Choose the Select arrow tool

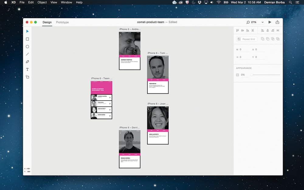pyautogui.click(x=27, y=31)
